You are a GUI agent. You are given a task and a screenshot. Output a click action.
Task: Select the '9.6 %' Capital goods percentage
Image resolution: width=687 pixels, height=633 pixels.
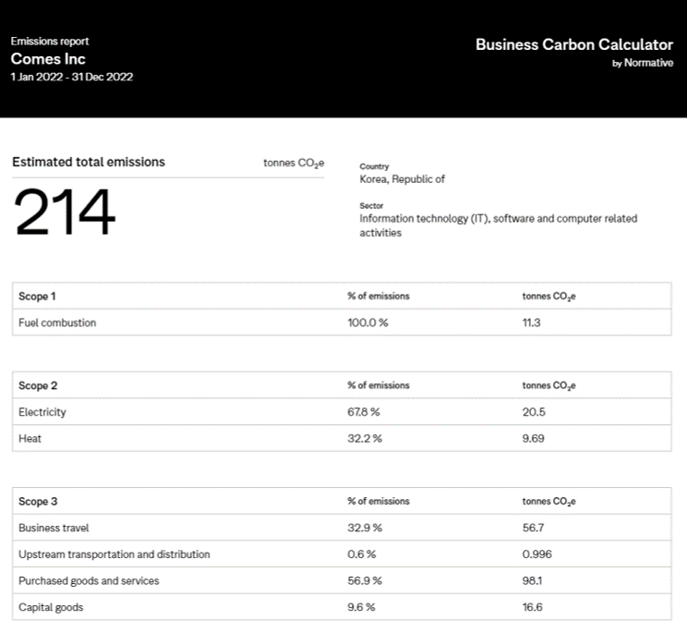[361, 607]
